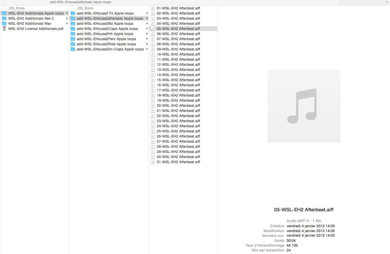Image resolution: width=390 pixels, height=254 pixels.
Task: Expand add-WSL-EHouse2Hh Apple loops arrow
Action: click(147, 34)
